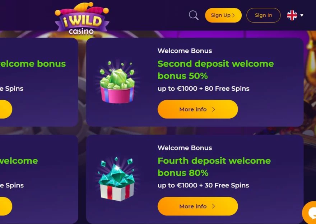
Task: Open the iWild casino logo homepage
Action: pyautogui.click(x=82, y=19)
